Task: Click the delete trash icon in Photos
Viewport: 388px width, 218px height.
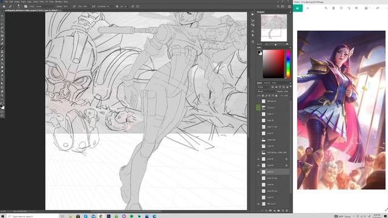Action: point(333,8)
